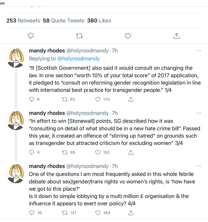Share the 4/4 tweet

pyautogui.click(x=131, y=213)
